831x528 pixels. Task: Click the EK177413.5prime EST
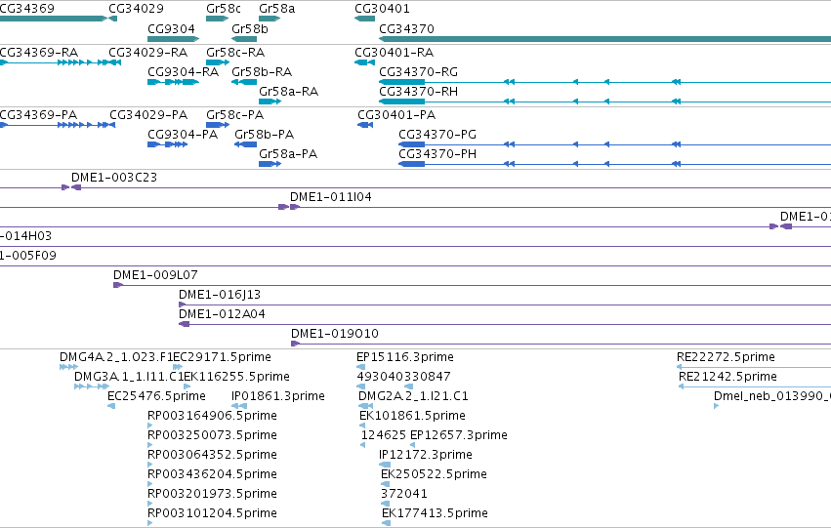pyautogui.click(x=387, y=523)
